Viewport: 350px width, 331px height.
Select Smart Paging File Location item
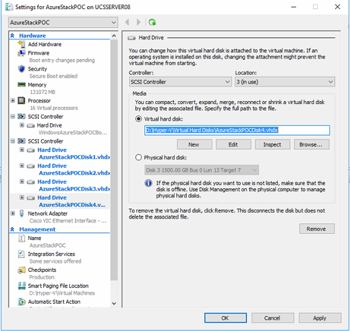(x=58, y=286)
